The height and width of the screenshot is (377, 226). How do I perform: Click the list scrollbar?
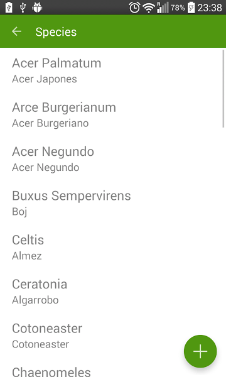coord(223,89)
